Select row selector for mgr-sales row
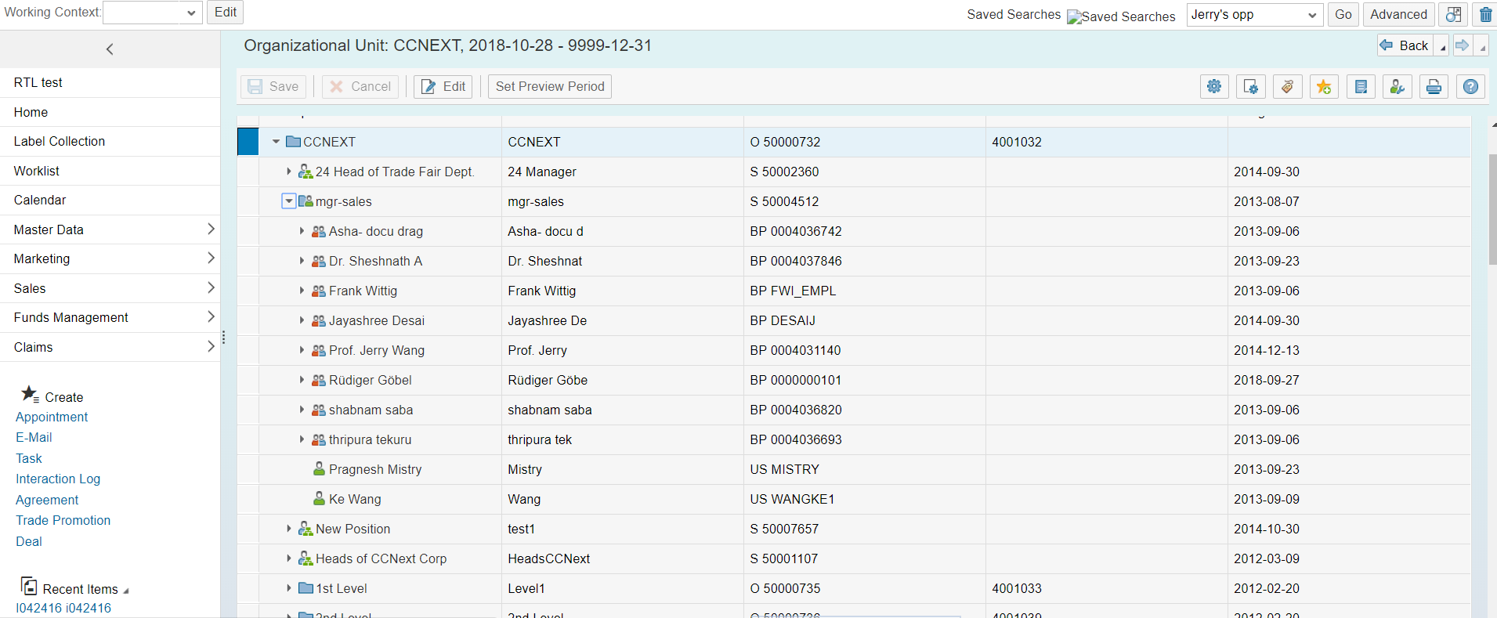This screenshot has height=618, width=1497. point(248,201)
